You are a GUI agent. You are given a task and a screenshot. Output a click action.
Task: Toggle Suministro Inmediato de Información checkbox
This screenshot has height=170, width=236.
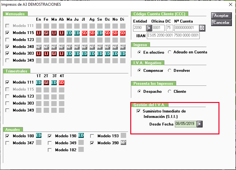pos(139,111)
